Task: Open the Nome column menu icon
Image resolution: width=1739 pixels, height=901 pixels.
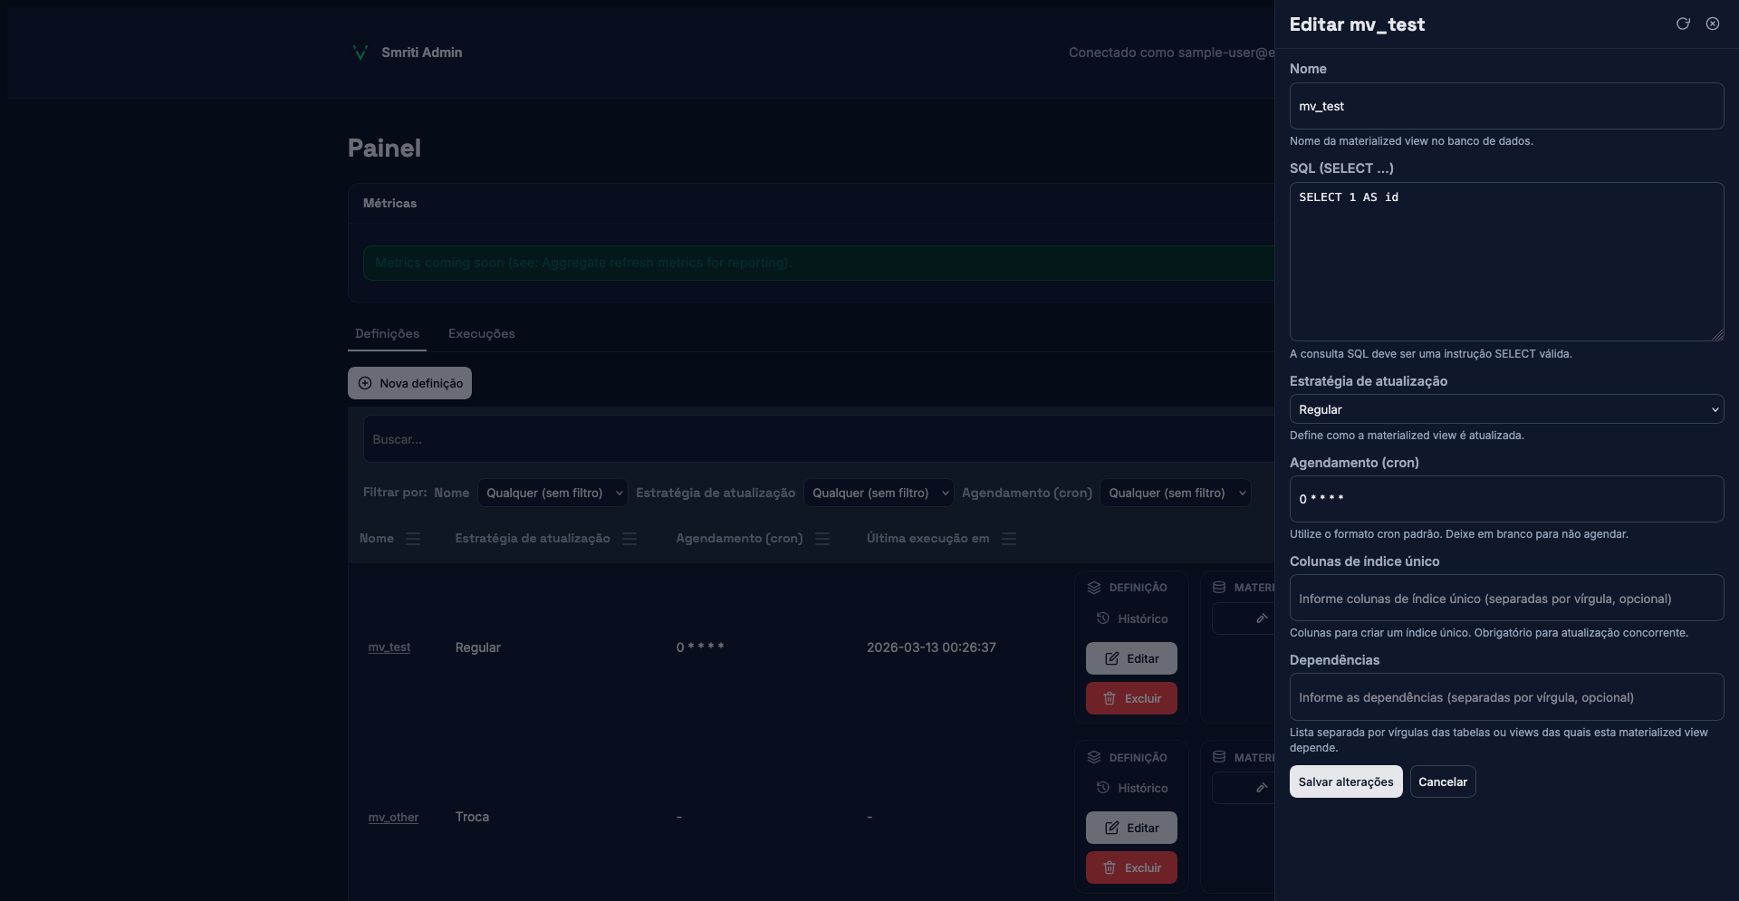Action: click(x=413, y=539)
